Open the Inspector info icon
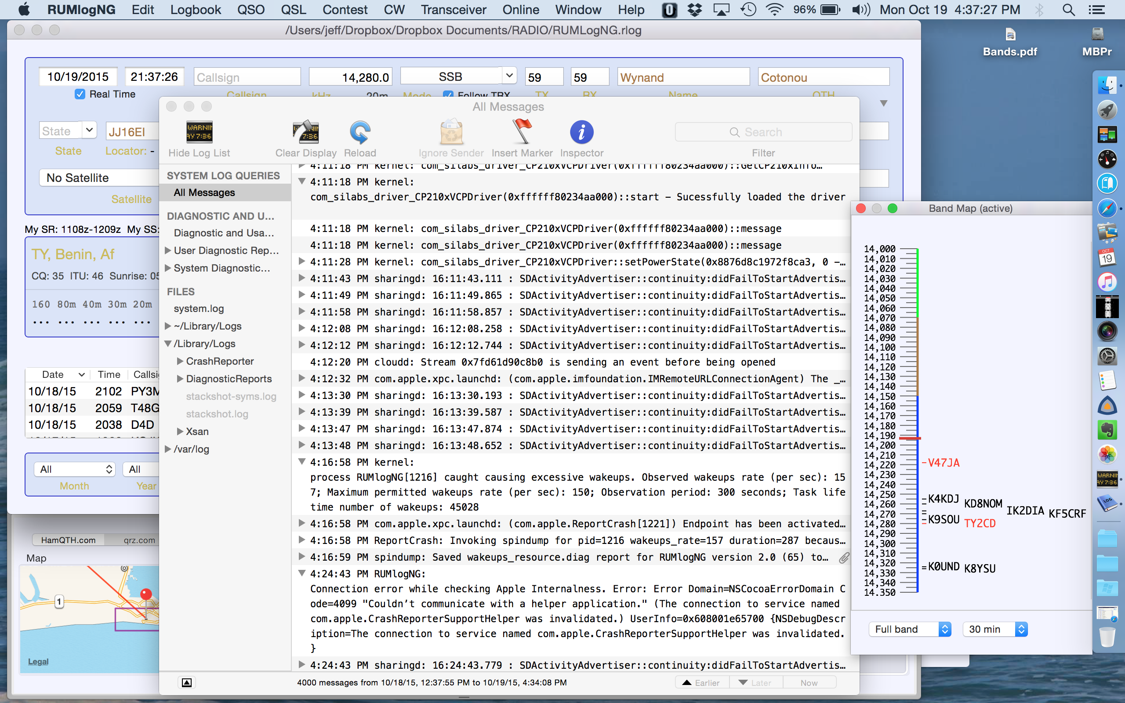Screen dimensions: 1125x703 pos(581,133)
